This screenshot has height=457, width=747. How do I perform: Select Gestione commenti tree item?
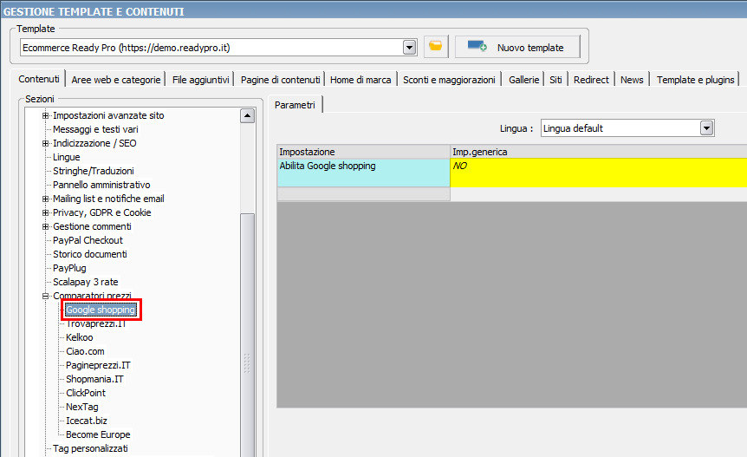[92, 226]
